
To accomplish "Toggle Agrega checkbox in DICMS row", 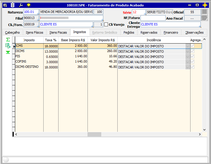I will point(193,51).
